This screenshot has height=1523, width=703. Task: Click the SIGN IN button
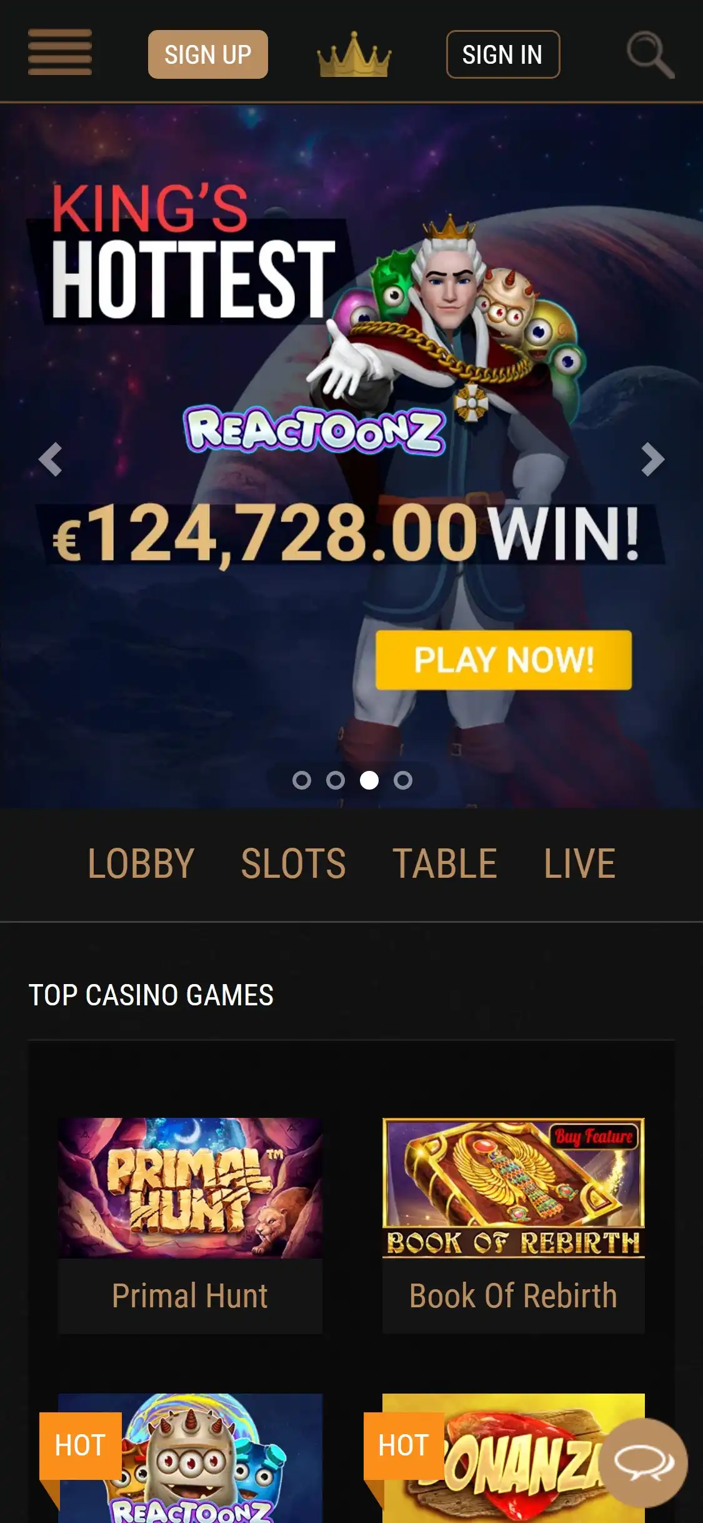(x=503, y=54)
